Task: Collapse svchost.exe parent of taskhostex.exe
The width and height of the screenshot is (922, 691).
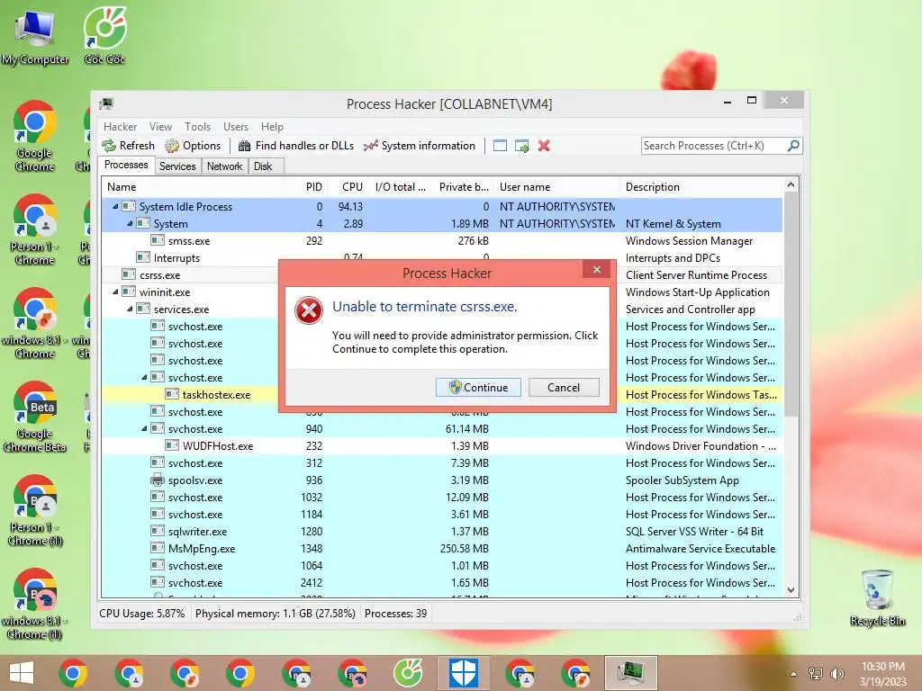Action: pyautogui.click(x=144, y=377)
